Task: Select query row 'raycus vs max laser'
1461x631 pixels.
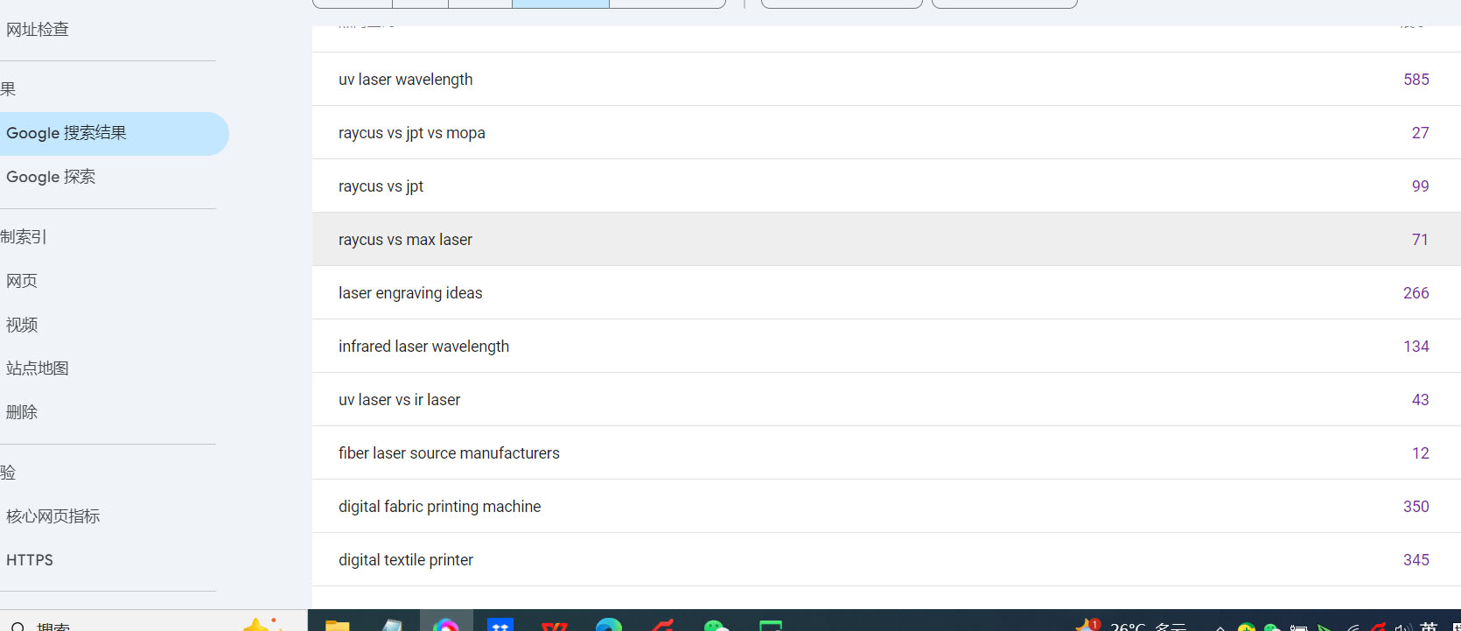Action: (886, 240)
